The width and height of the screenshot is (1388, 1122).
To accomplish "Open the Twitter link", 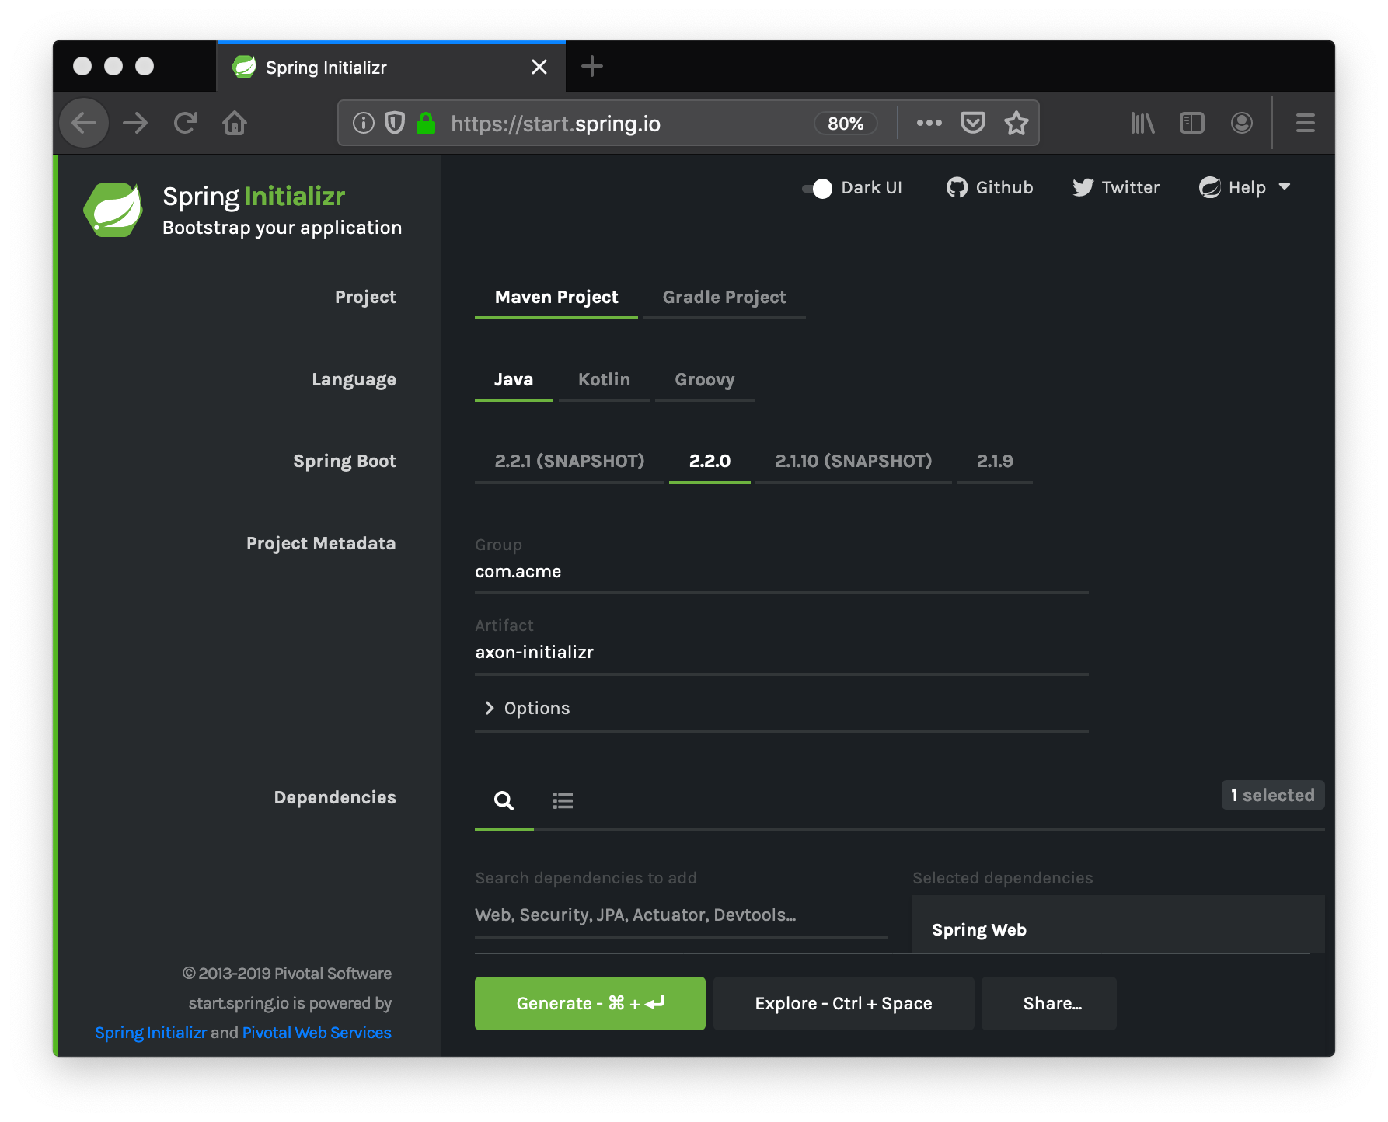I will coord(1116,188).
